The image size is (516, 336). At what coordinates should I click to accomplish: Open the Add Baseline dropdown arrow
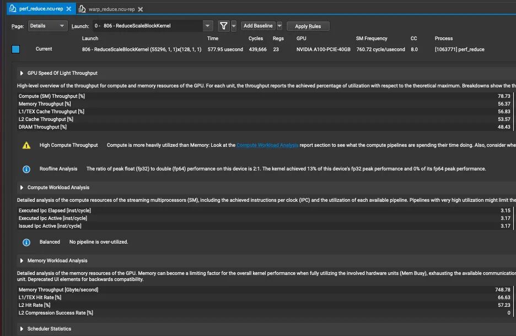(x=279, y=26)
